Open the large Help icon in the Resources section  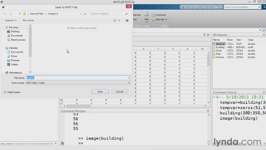147,14
